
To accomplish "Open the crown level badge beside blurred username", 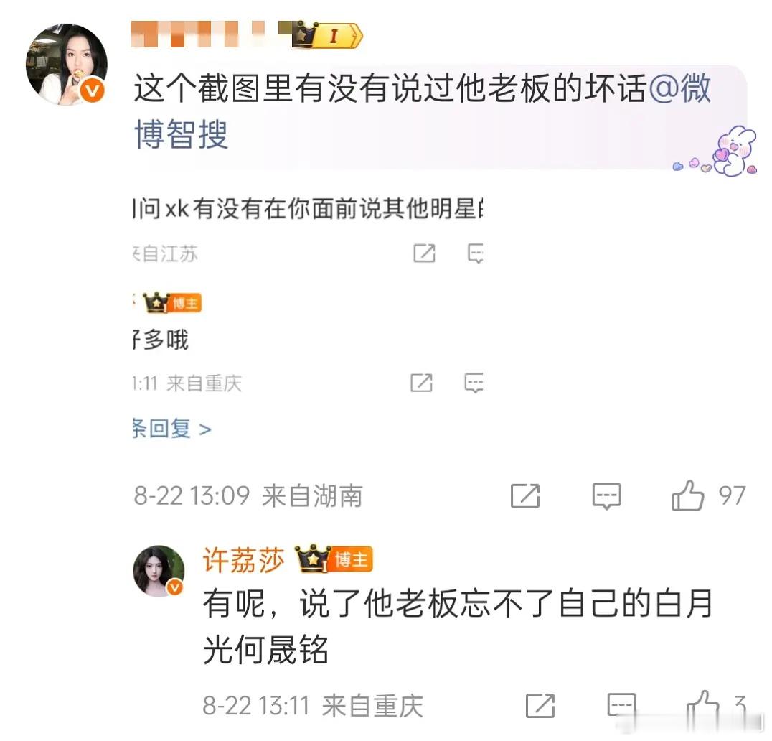I will coord(327,35).
